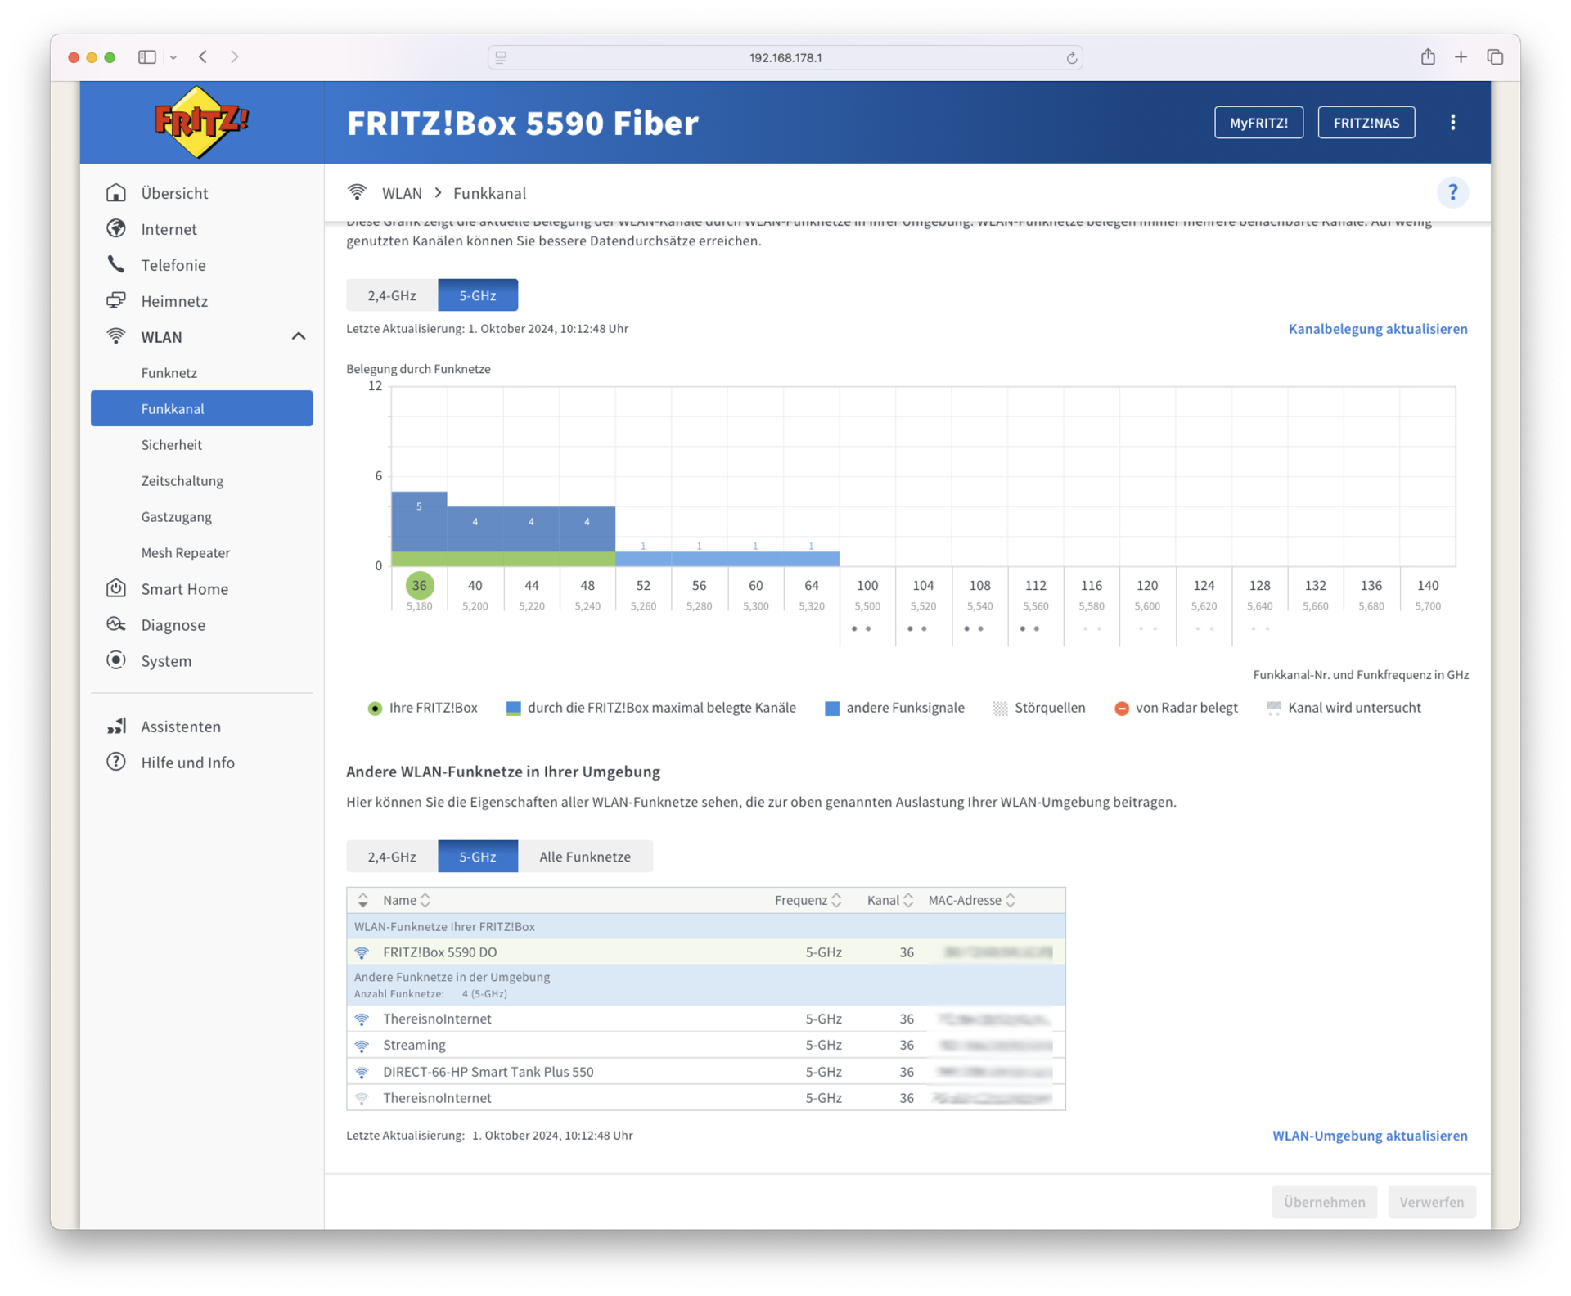Open Funkkanal submenu item
1571x1296 pixels.
201,408
